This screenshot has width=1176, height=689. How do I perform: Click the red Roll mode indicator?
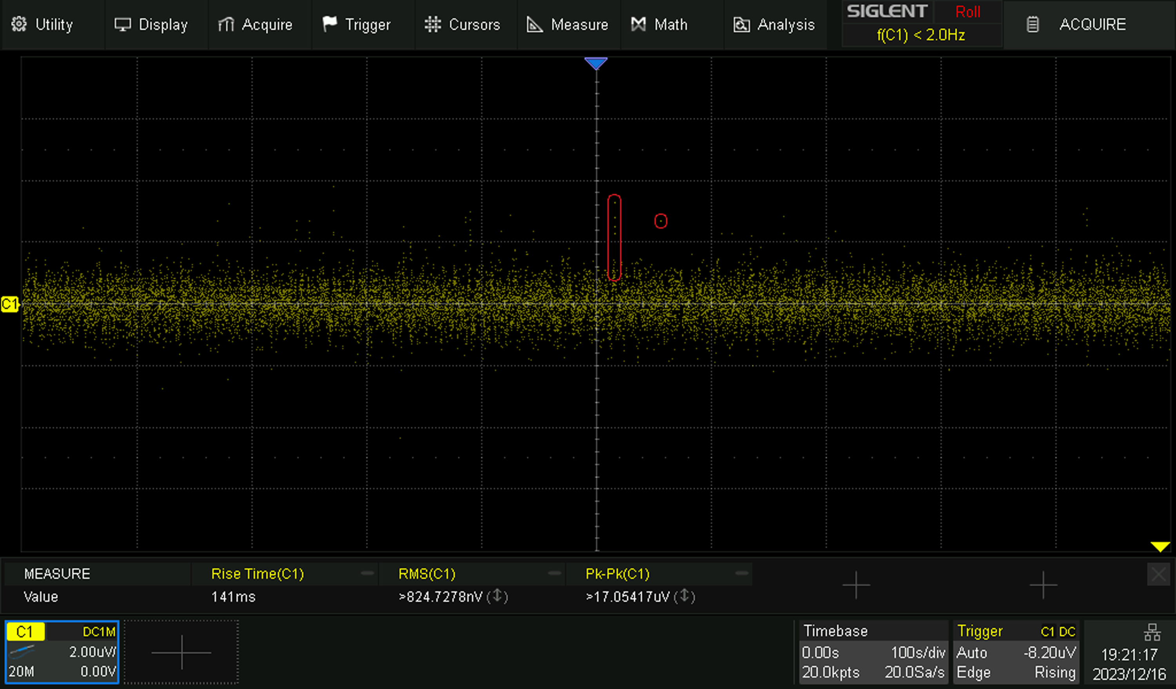pos(967,12)
